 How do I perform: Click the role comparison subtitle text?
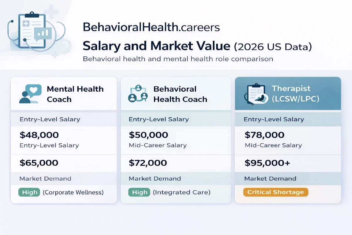(178, 59)
